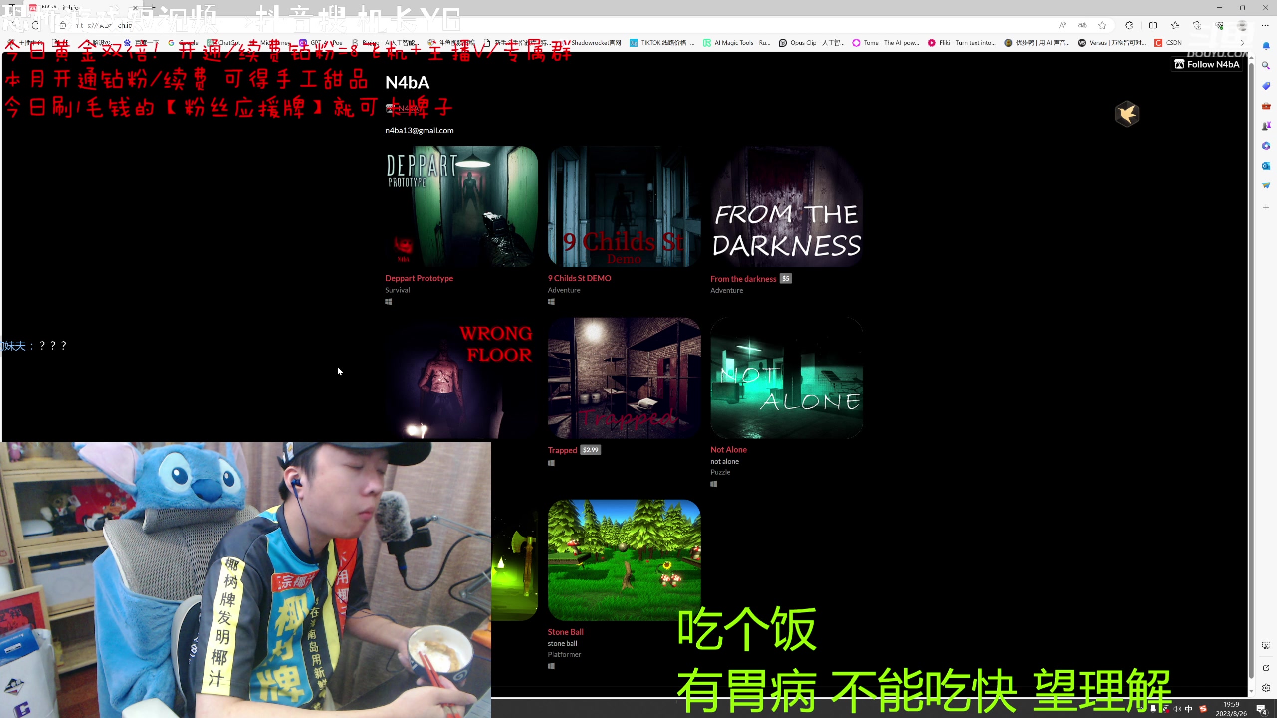Click the speaker icon to adjust volume
Viewport: 1277px width, 718px height.
click(x=1177, y=709)
